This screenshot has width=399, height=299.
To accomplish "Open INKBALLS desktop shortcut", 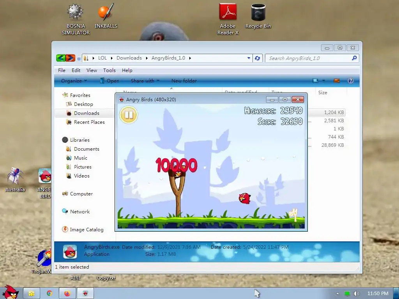I will pos(106,16).
